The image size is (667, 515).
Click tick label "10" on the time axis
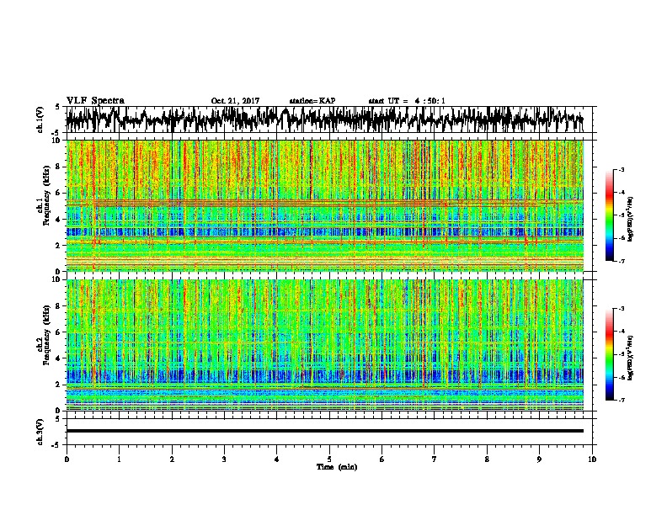click(592, 459)
